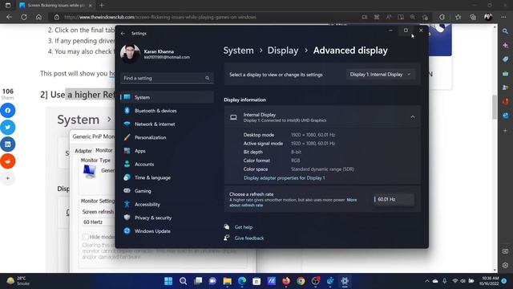The width and height of the screenshot is (513, 289).
Task: Open Network & internet settings
Action: [x=167, y=124]
